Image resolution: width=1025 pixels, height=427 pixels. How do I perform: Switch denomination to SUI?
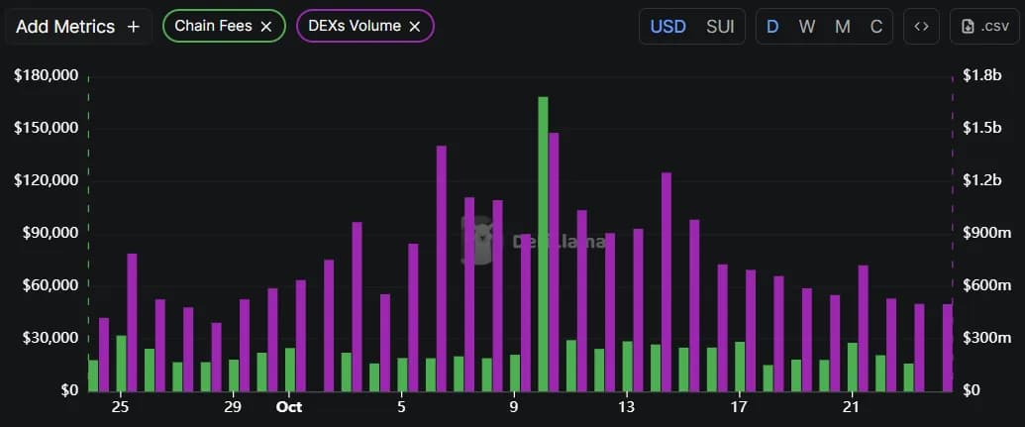720,27
